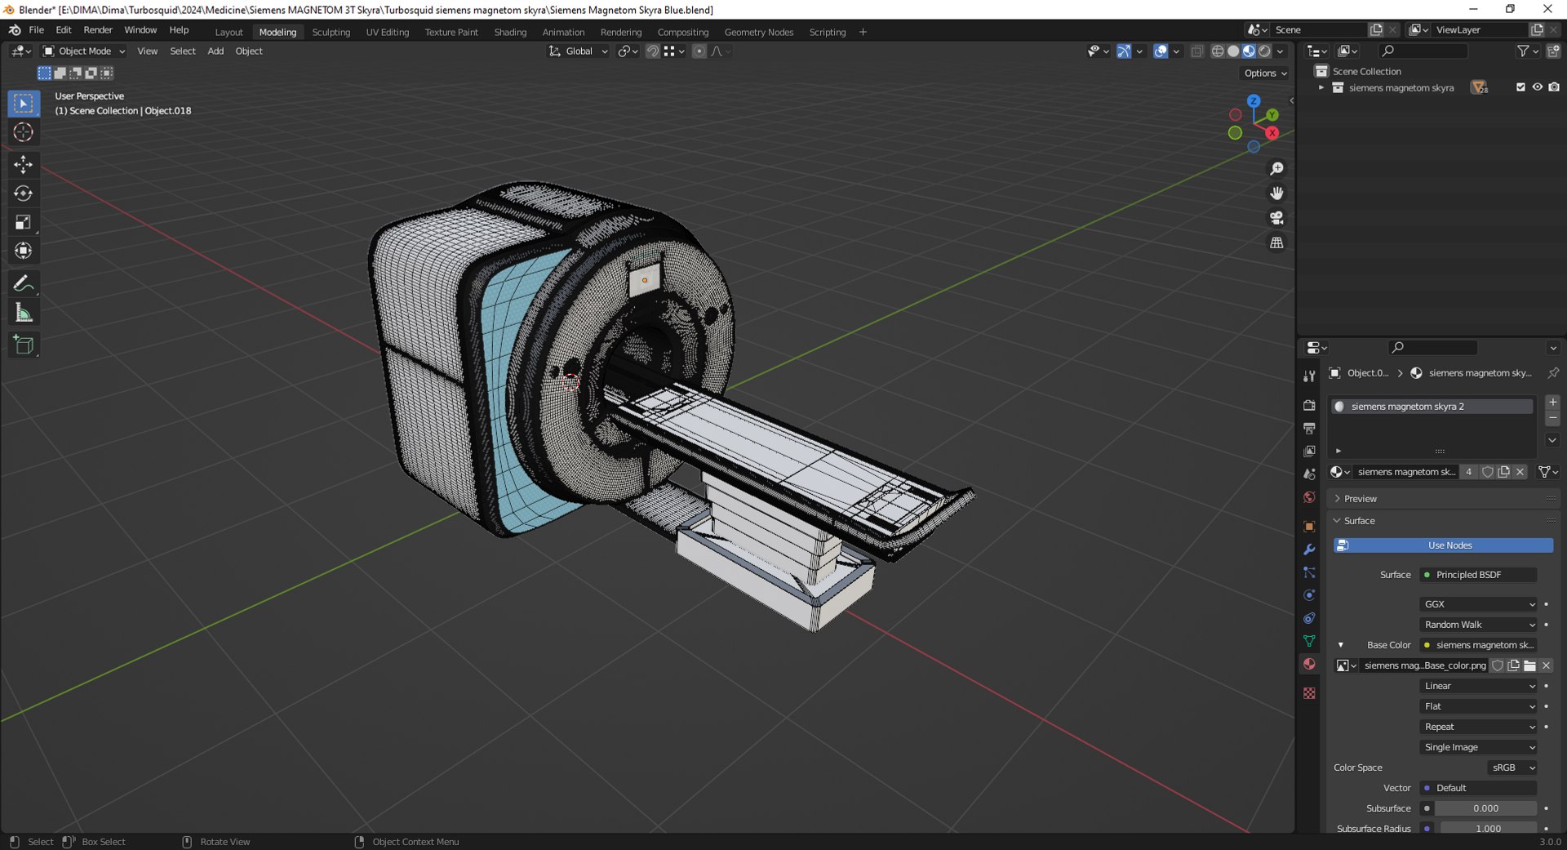Click Principled BSDF surface shader field
1567x850 pixels.
coord(1478,575)
